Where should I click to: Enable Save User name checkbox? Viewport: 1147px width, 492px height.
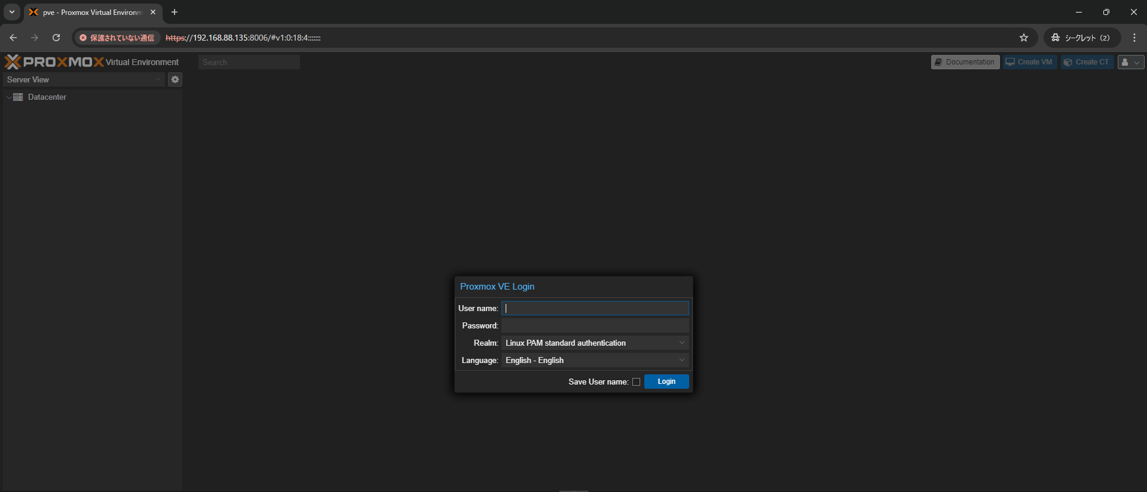tap(636, 382)
